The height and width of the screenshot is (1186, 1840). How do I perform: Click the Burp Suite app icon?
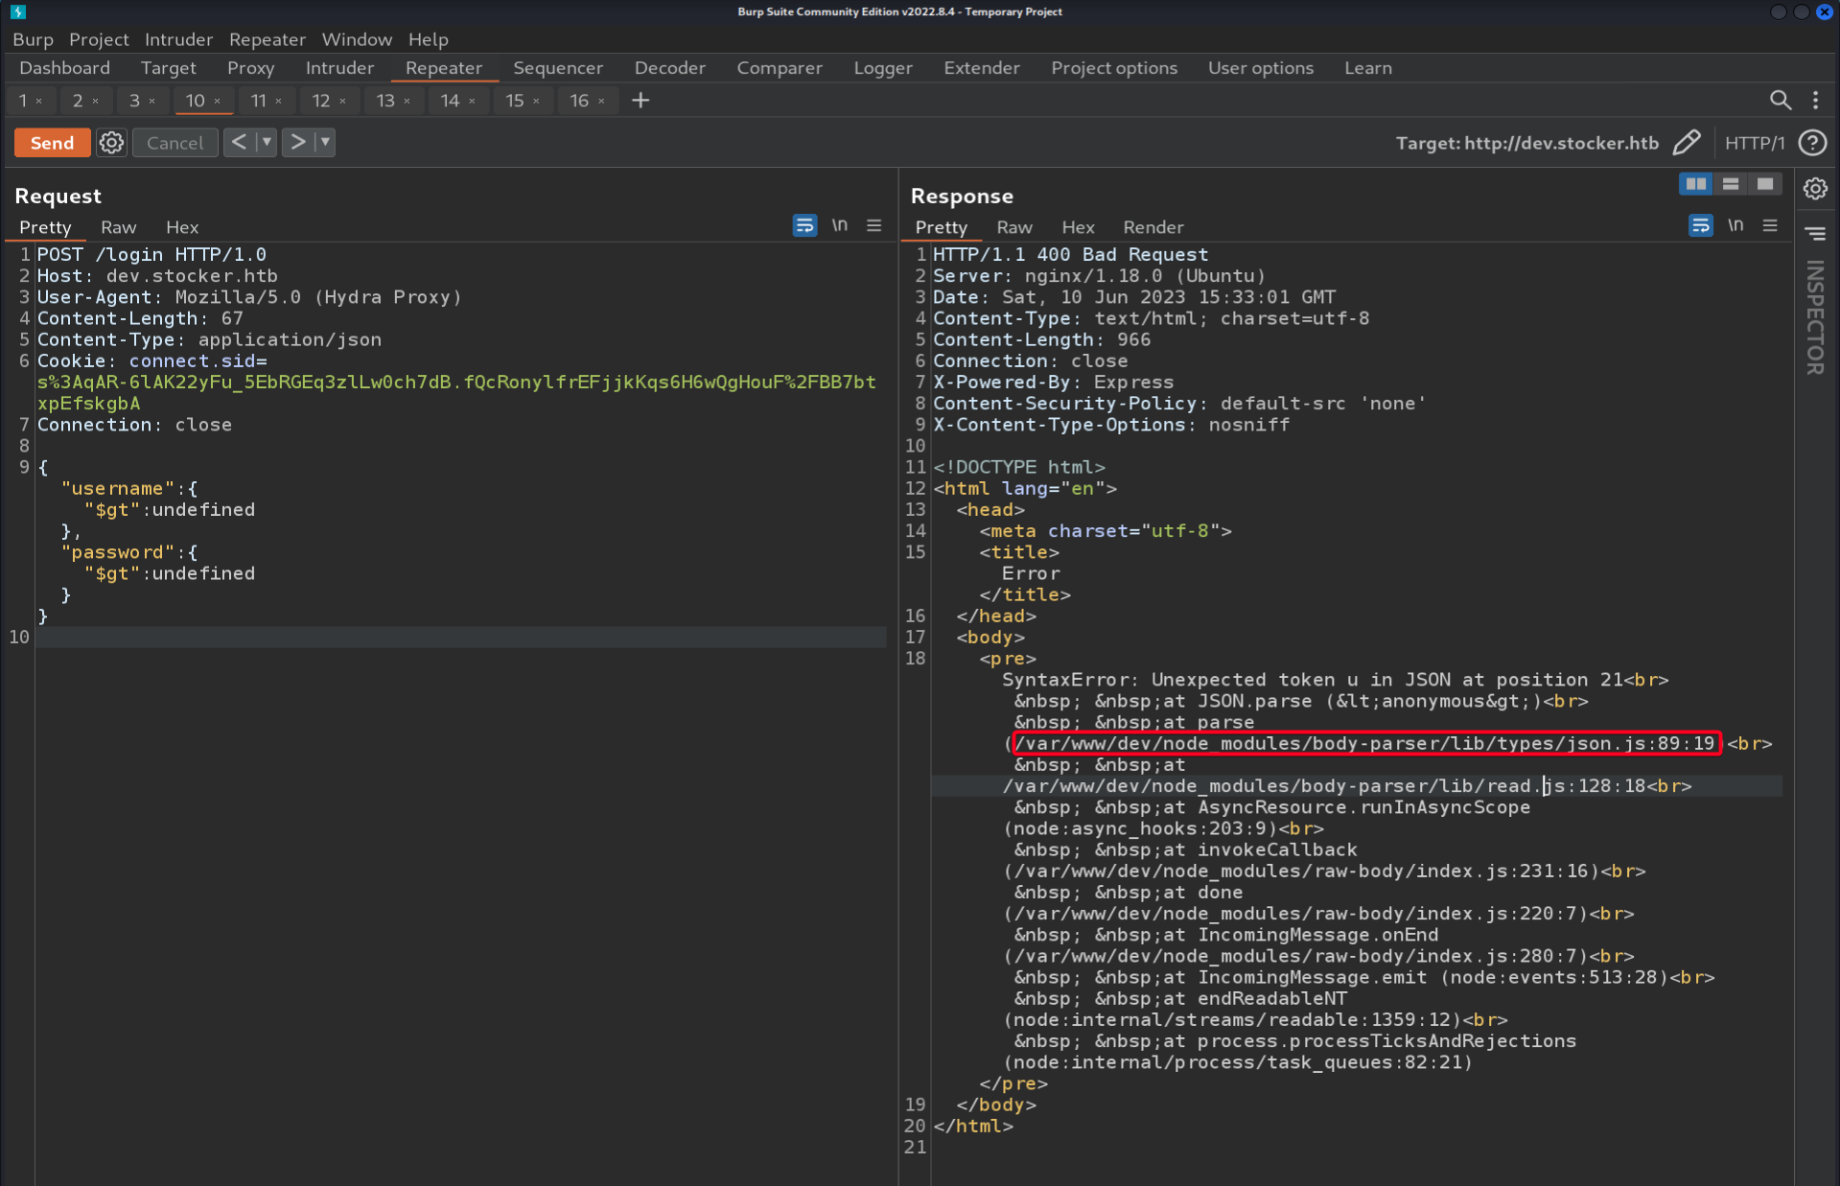(17, 12)
